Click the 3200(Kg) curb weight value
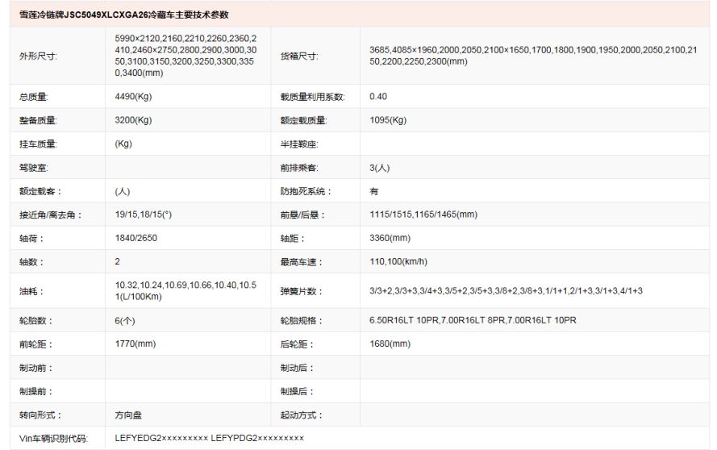Viewport: 717px width, 450px height. [133, 120]
